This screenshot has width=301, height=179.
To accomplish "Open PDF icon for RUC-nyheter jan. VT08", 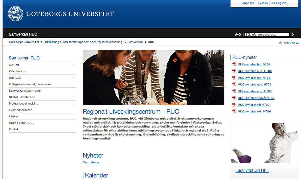I will (234, 78).
